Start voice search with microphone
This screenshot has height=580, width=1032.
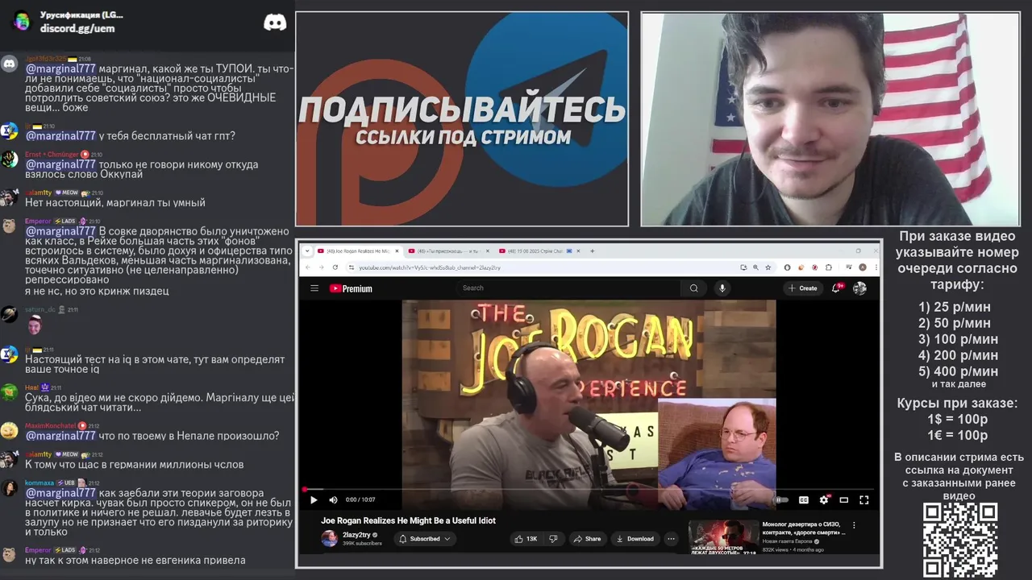click(722, 288)
